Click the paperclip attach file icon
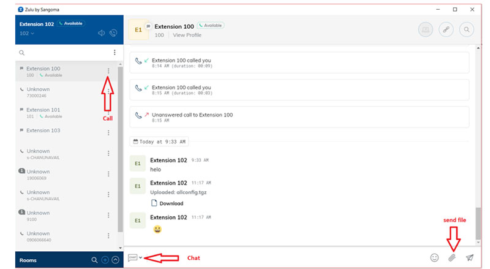The height and width of the screenshot is (269, 490). point(452,258)
